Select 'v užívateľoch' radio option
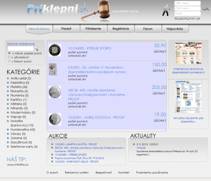This screenshot has width=211, height=181. pyautogui.click(x=9, y=57)
